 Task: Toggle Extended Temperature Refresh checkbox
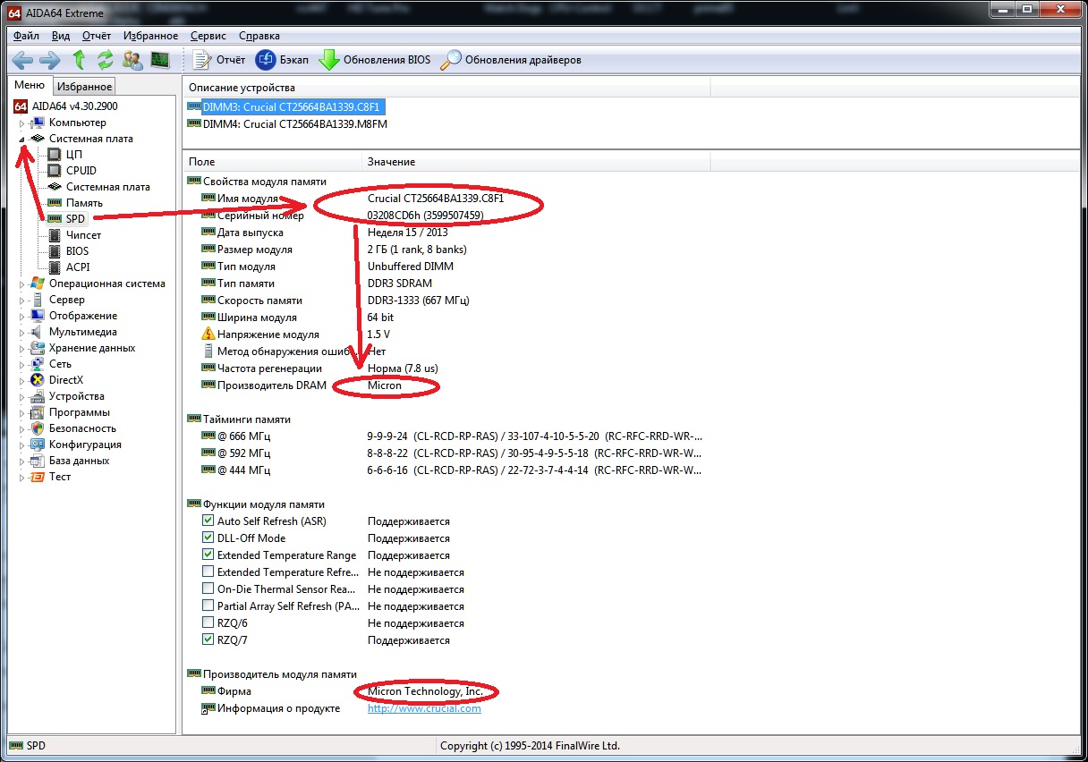[208, 572]
